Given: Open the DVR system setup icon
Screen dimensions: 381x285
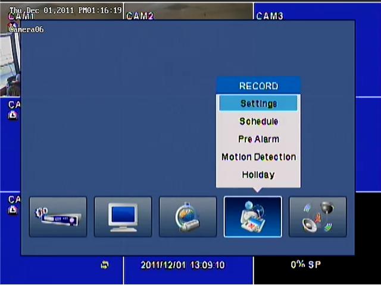Looking at the screenshot, I should [x=58, y=217].
